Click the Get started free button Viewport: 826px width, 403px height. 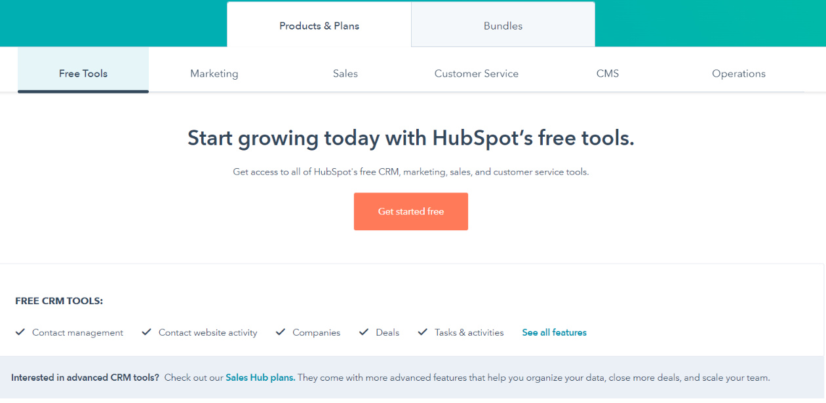[411, 211]
